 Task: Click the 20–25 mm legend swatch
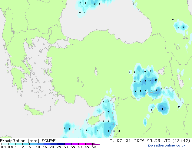coord(54,144)
